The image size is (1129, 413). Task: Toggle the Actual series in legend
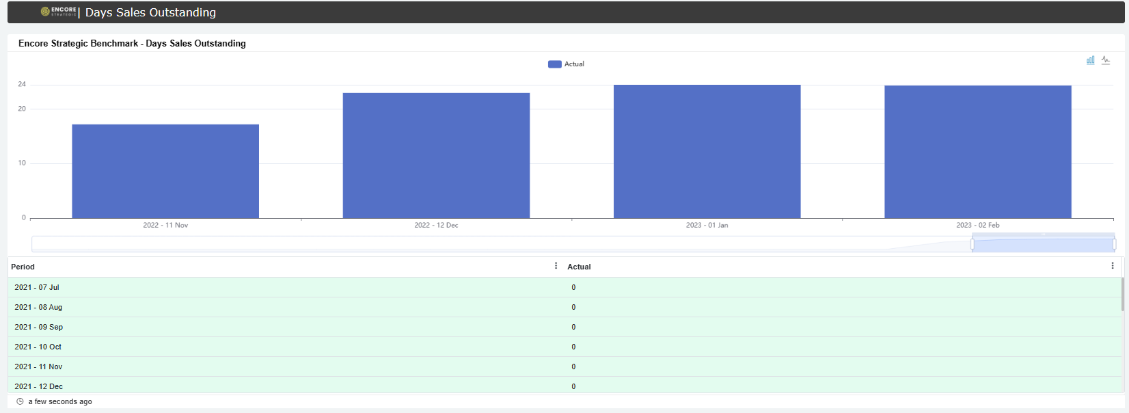[574, 64]
